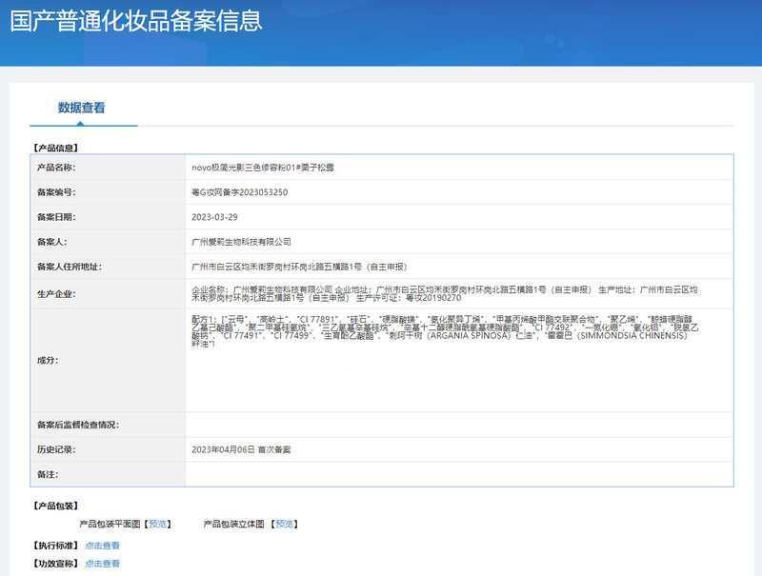Click the 产品包装立体图 label text
The width and height of the screenshot is (762, 576).
point(233,524)
